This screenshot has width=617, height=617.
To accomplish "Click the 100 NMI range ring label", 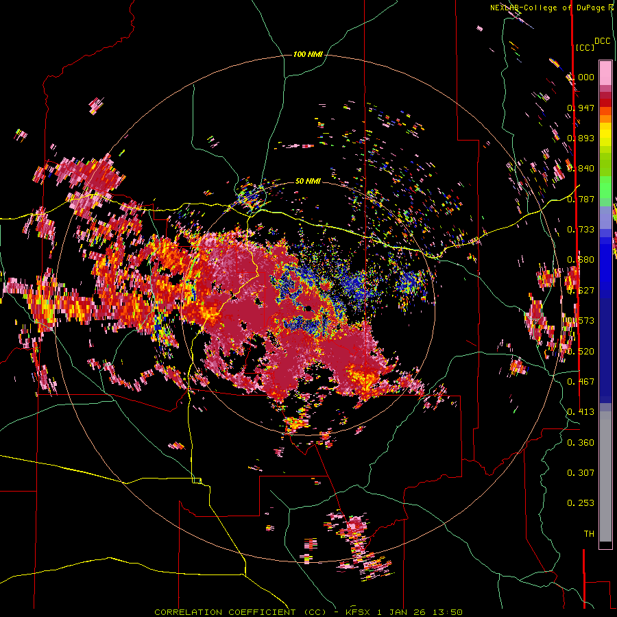I will tap(308, 54).
